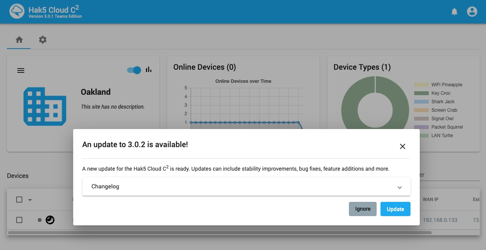This screenshot has width=486, height=250.
Task: Open the notifications bell
Action: click(x=454, y=12)
